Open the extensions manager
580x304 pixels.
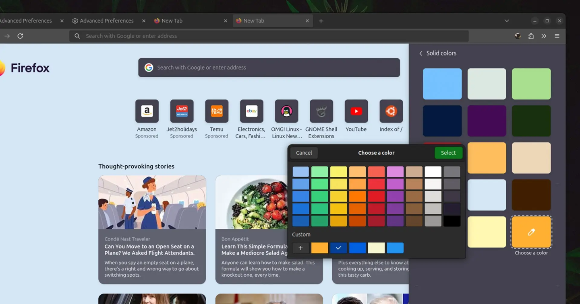point(531,36)
